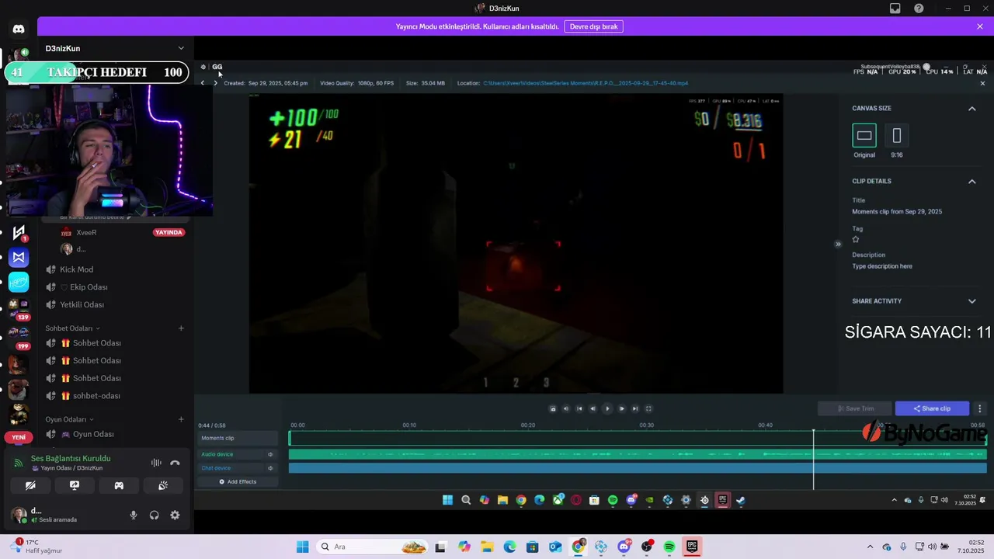Open the Discord help icon
Viewport: 994px width, 559px height.
click(x=919, y=9)
